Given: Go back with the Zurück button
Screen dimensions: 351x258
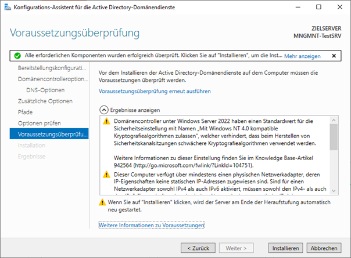Looking at the screenshot, I should point(198,248).
